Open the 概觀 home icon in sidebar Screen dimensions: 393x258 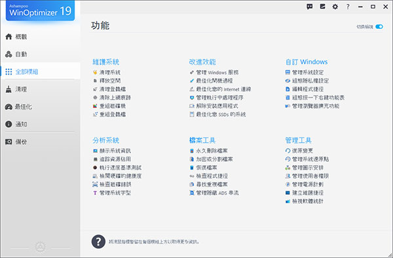pos(9,37)
